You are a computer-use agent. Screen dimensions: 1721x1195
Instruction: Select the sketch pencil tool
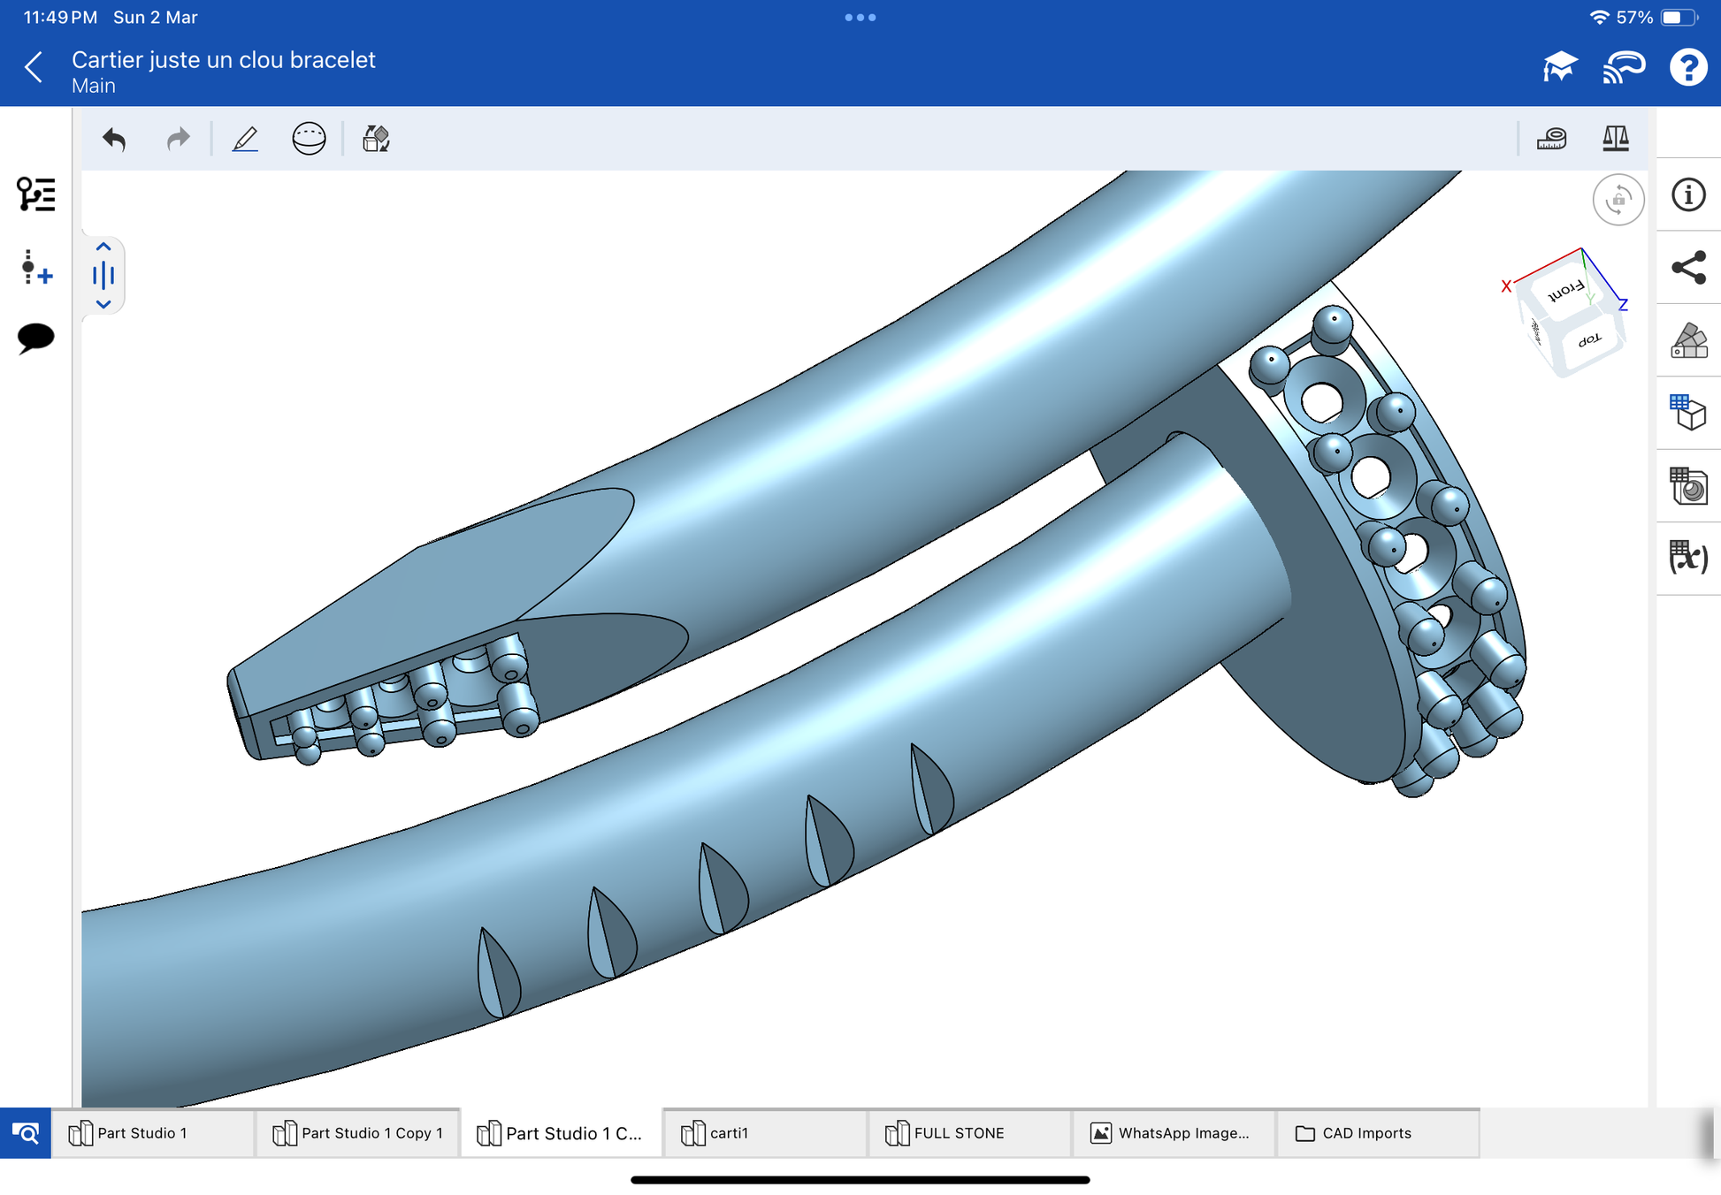pos(245,139)
